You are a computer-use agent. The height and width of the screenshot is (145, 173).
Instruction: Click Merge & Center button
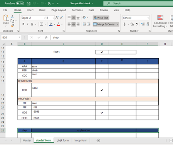104,24
